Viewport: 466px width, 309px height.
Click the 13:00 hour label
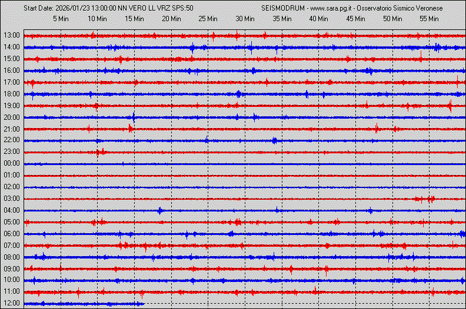pyautogui.click(x=12, y=36)
